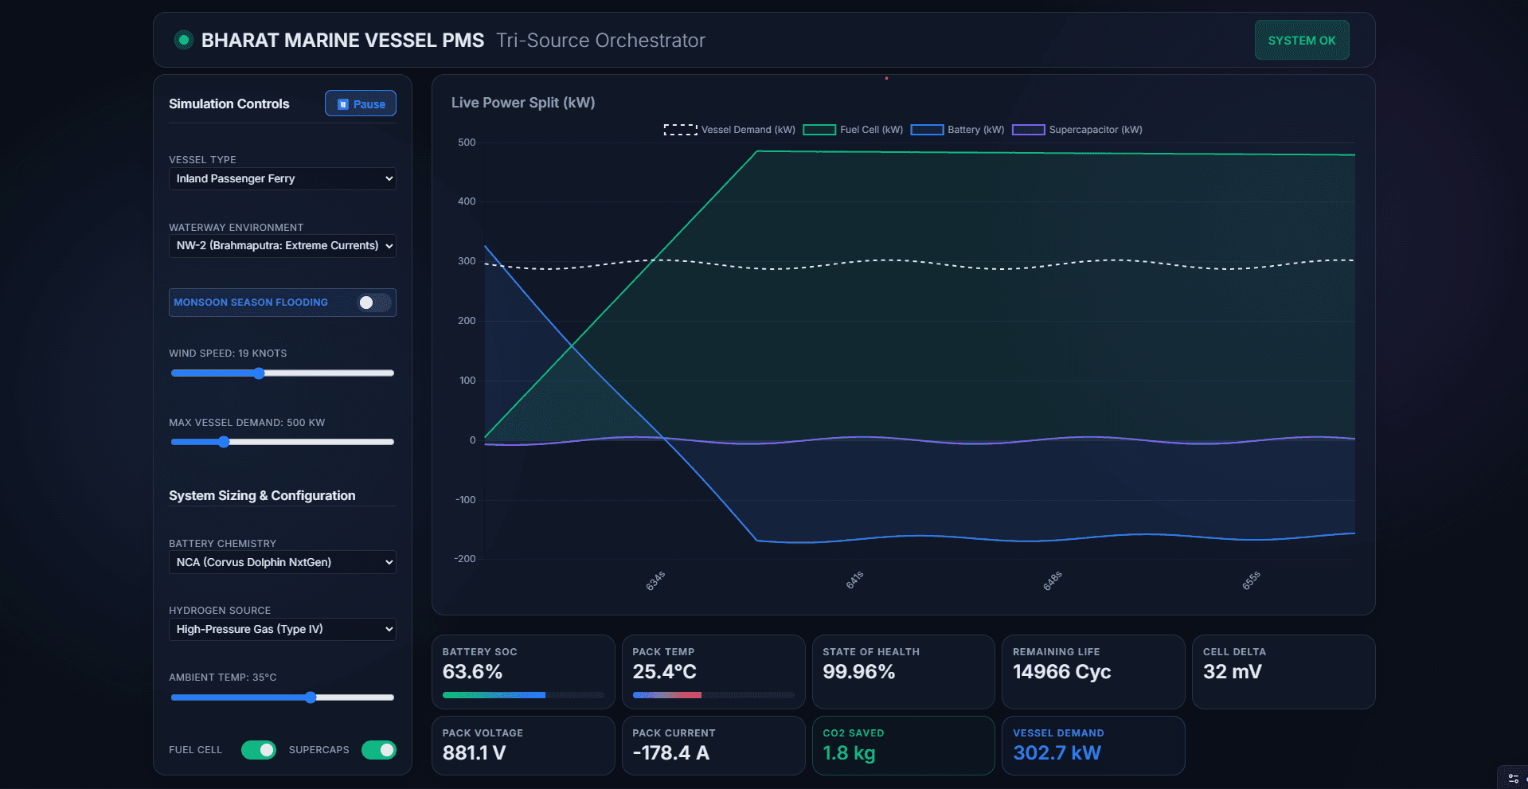Click the 648s time axis label
The height and width of the screenshot is (789, 1528).
[1052, 581]
